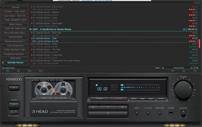Select track 47. A Handbook For Human Beings
The height and width of the screenshot is (127, 202).
point(115,62)
